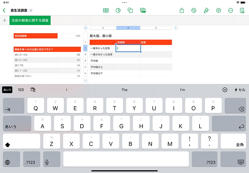249x173 pixels.
Task: Switch to the 123 numeric keyboard
Action: tap(21, 90)
